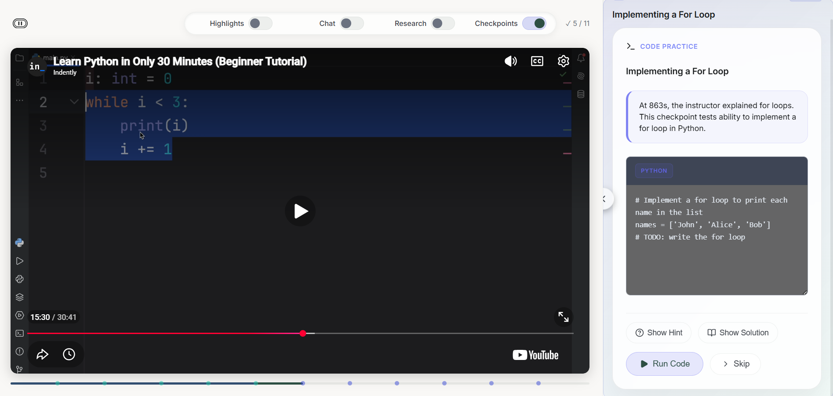Click the share arrow icon
833x396 pixels.
42,354
